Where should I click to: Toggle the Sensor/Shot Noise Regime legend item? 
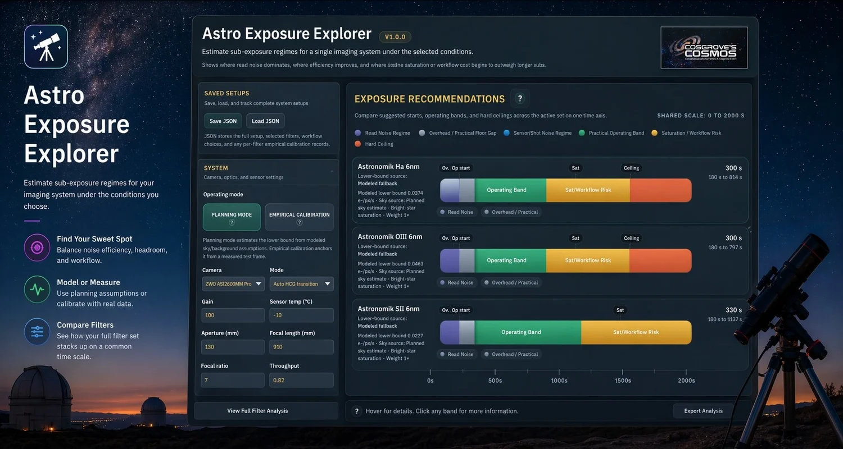pos(541,132)
